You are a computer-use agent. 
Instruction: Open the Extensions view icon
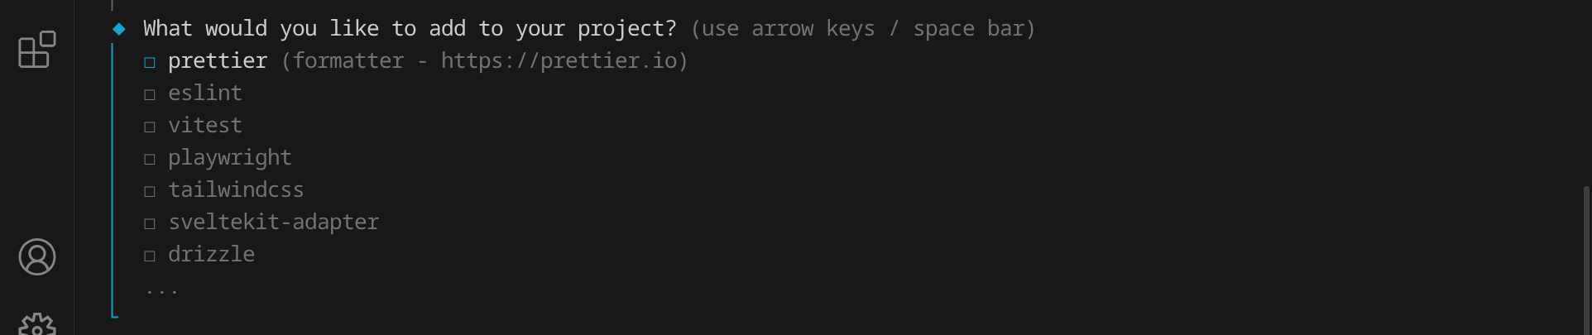(x=37, y=50)
